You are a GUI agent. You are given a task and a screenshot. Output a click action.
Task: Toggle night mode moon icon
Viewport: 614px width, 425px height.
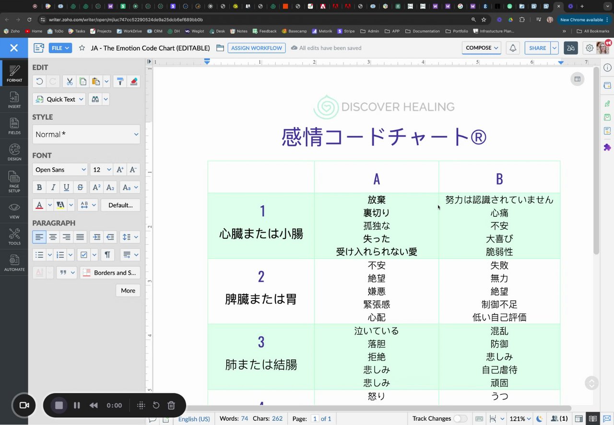click(539, 419)
